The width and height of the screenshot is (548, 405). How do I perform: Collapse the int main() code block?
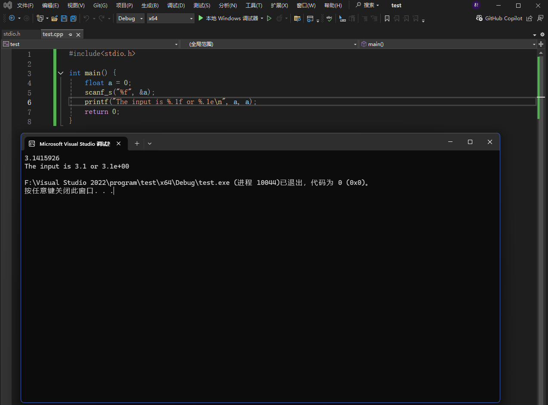point(61,73)
